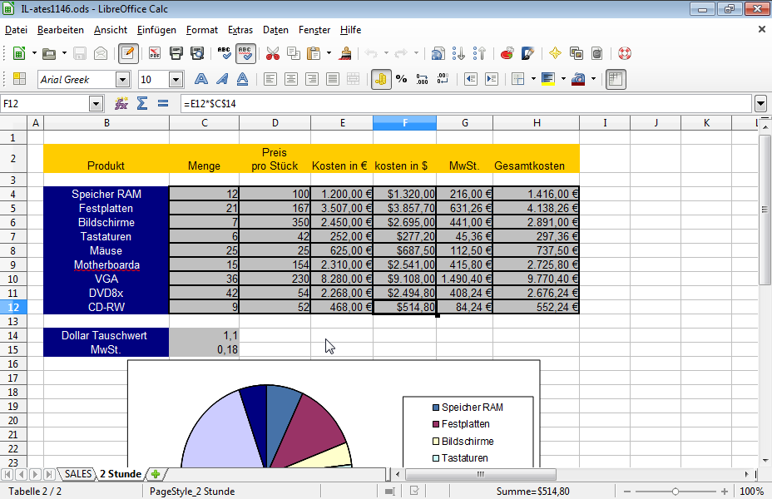This screenshot has height=499, width=772.
Task: Open recent documents dropdown arrow
Action: (x=64, y=53)
